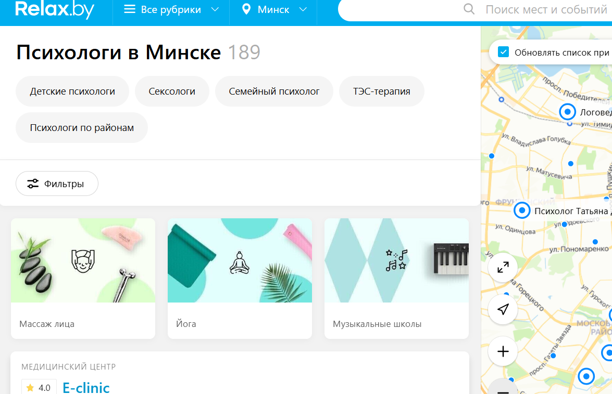Open the Массаж лица card image
Image resolution: width=612 pixels, height=394 pixels.
83,260
